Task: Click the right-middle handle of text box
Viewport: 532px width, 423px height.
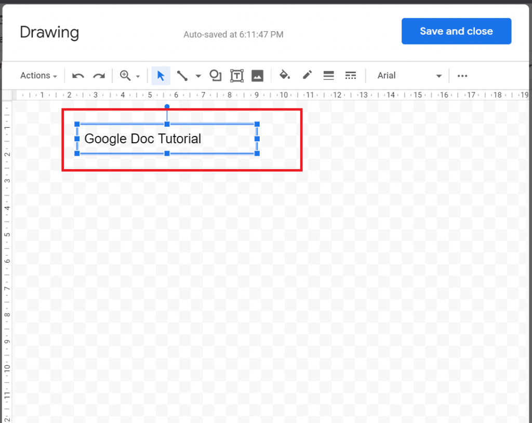Action: point(257,139)
